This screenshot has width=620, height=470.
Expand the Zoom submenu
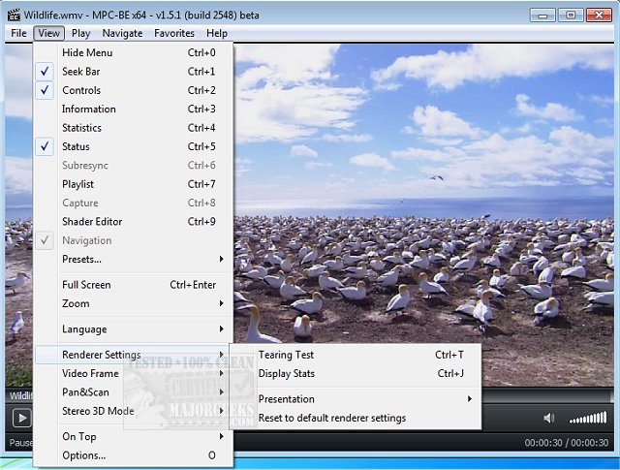tap(134, 304)
